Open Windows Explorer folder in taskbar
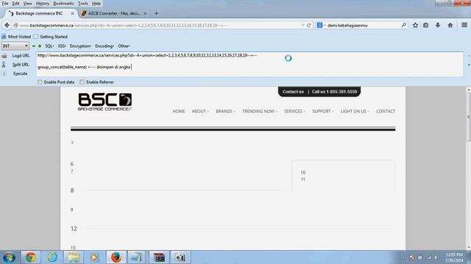 click(x=74, y=257)
